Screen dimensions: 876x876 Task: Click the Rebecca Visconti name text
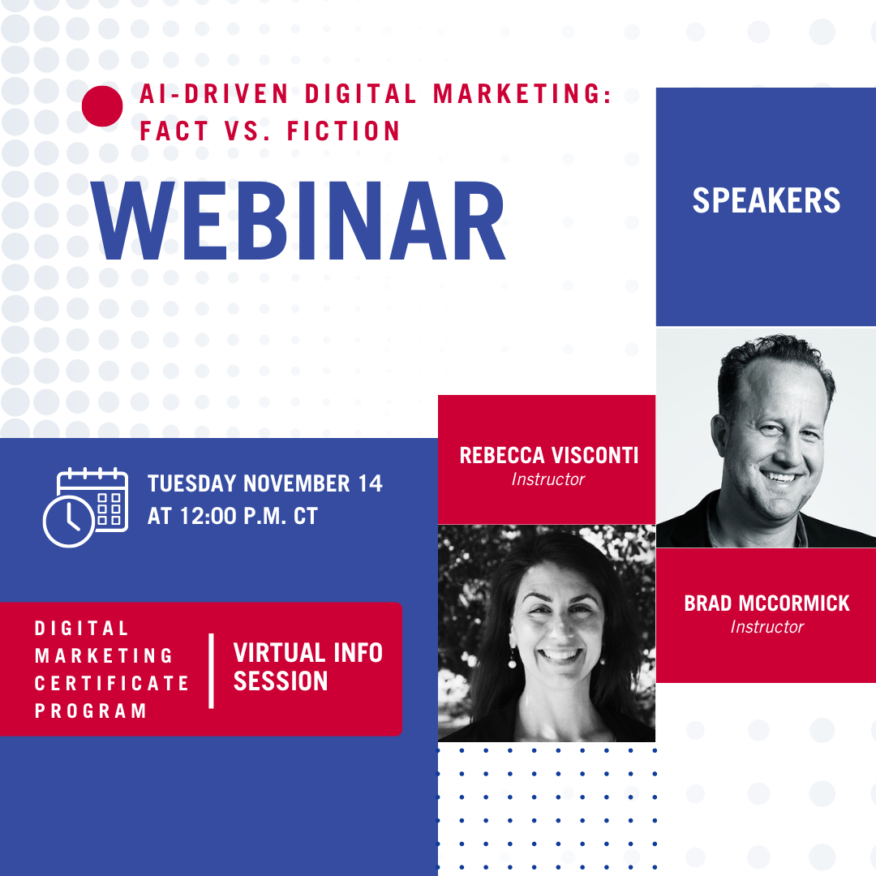pos(548,455)
